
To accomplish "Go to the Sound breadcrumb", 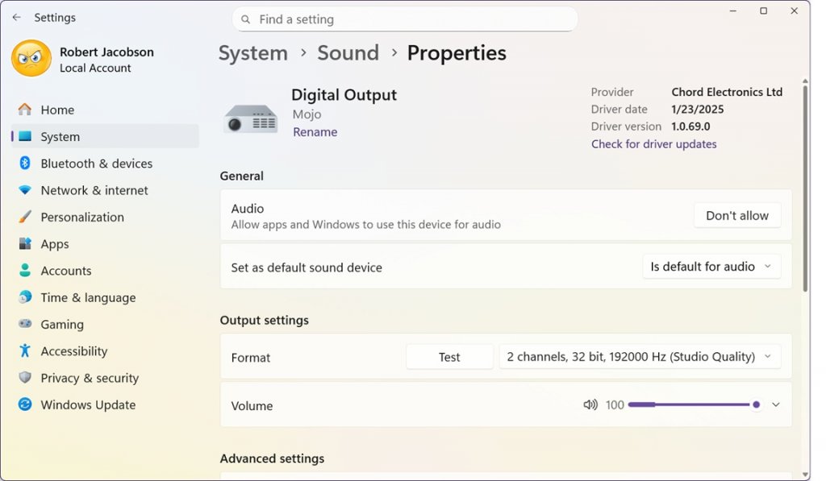I will pos(348,52).
